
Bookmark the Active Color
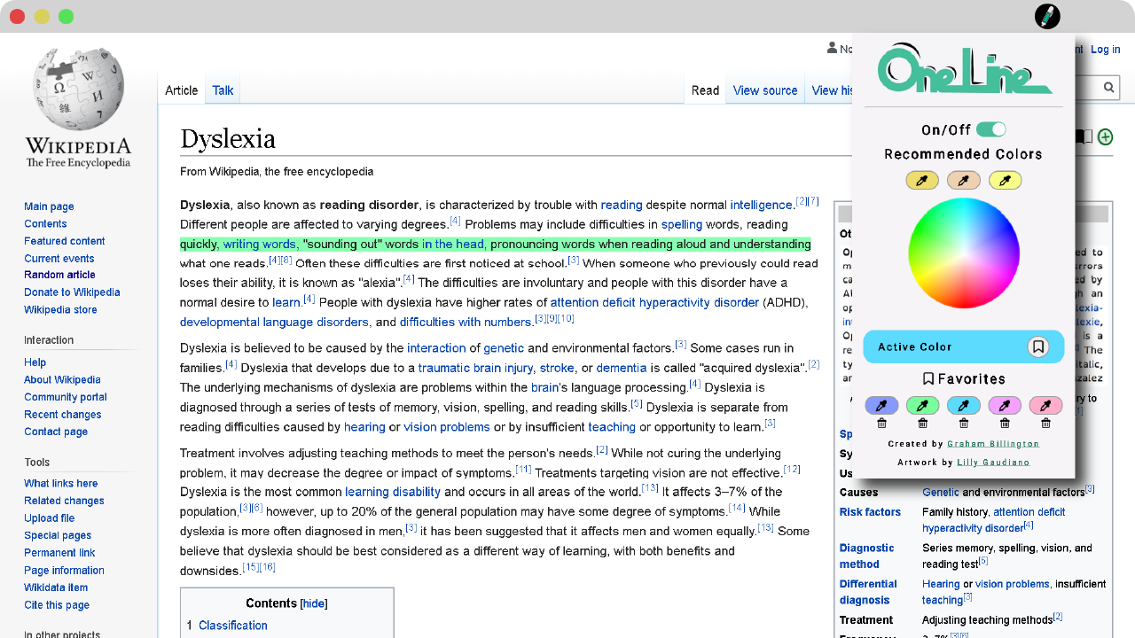[1038, 346]
